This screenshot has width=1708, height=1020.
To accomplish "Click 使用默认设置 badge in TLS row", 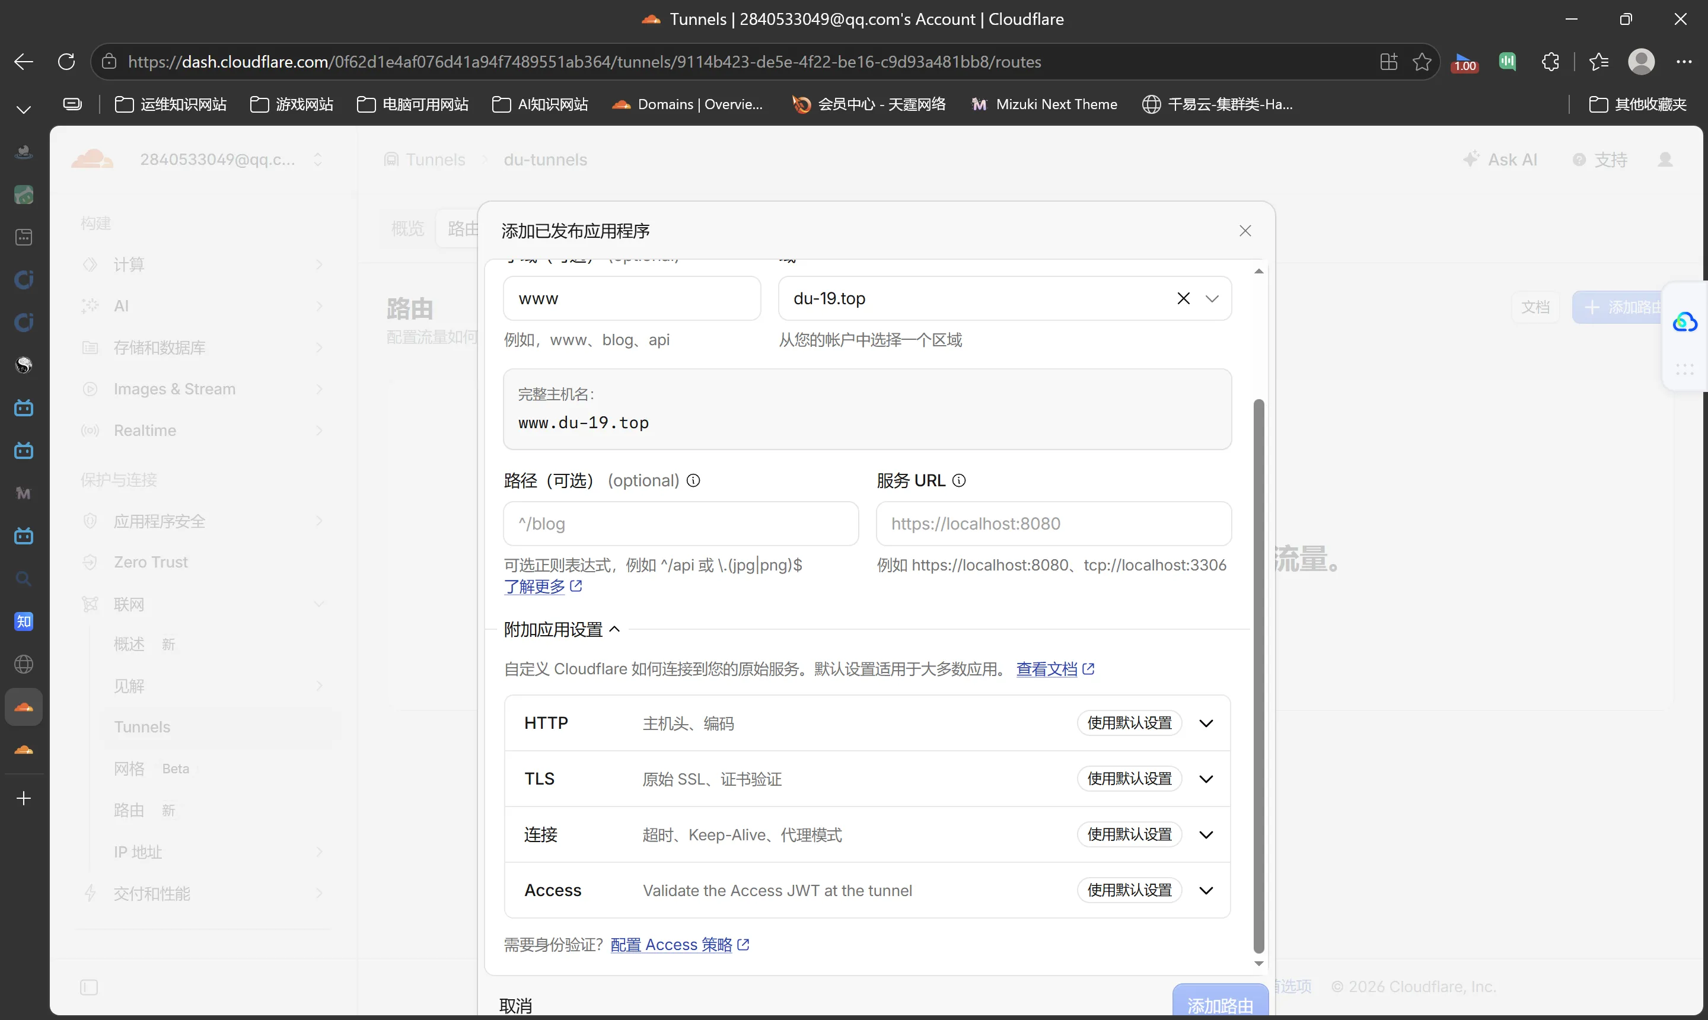I will point(1129,779).
